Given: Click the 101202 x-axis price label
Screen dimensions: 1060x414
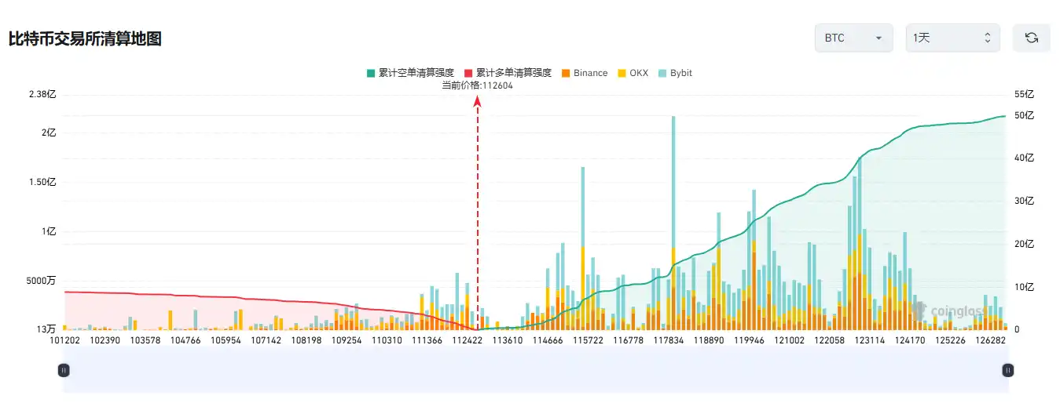Looking at the screenshot, I should pyautogui.click(x=64, y=341).
